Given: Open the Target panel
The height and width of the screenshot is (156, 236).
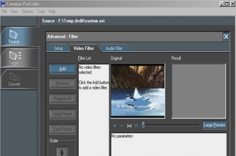Looking at the screenshot, I should pos(20,58).
